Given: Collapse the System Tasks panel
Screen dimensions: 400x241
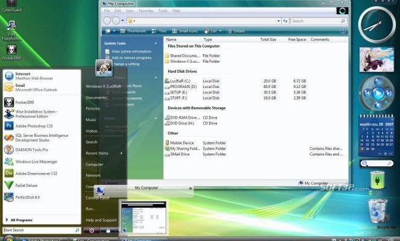Looking at the screenshot, I should 155,43.
